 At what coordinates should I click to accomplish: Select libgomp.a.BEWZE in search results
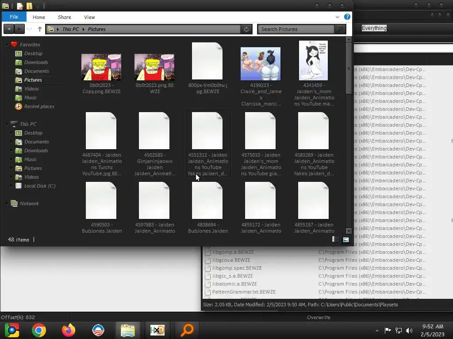(233, 252)
